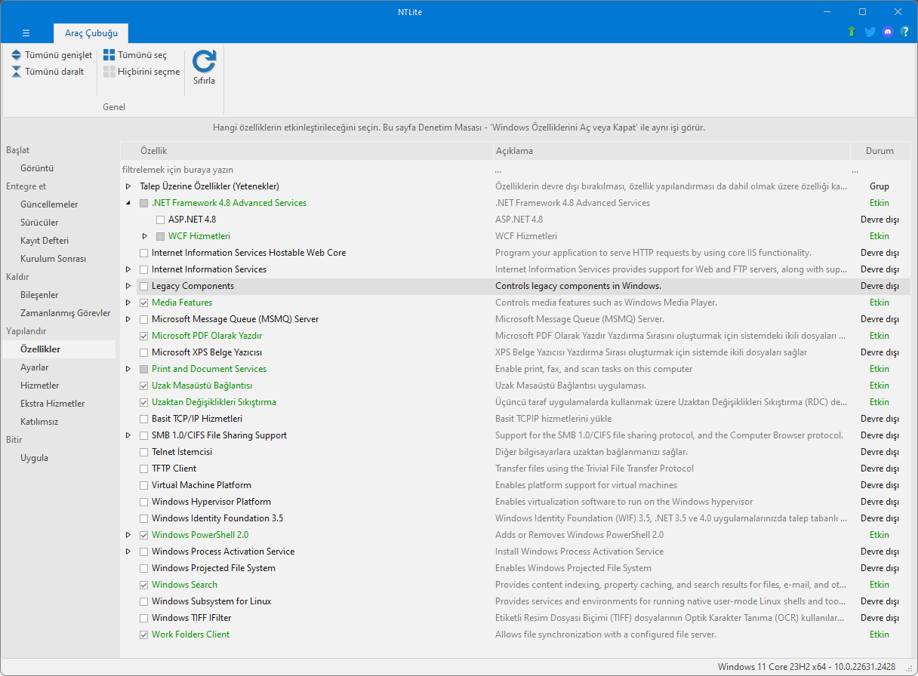Expand Talep Üzerine Özellikler (Yetenekler) group

(128, 186)
